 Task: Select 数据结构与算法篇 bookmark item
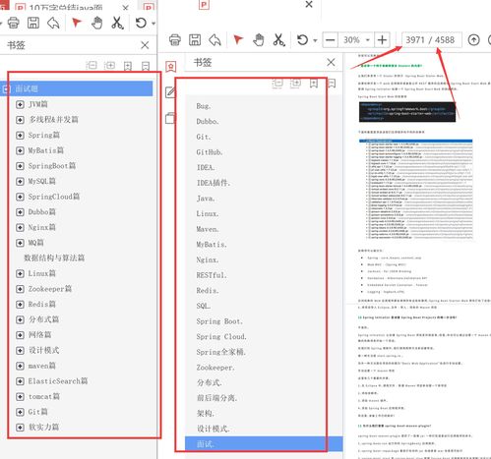click(54, 258)
